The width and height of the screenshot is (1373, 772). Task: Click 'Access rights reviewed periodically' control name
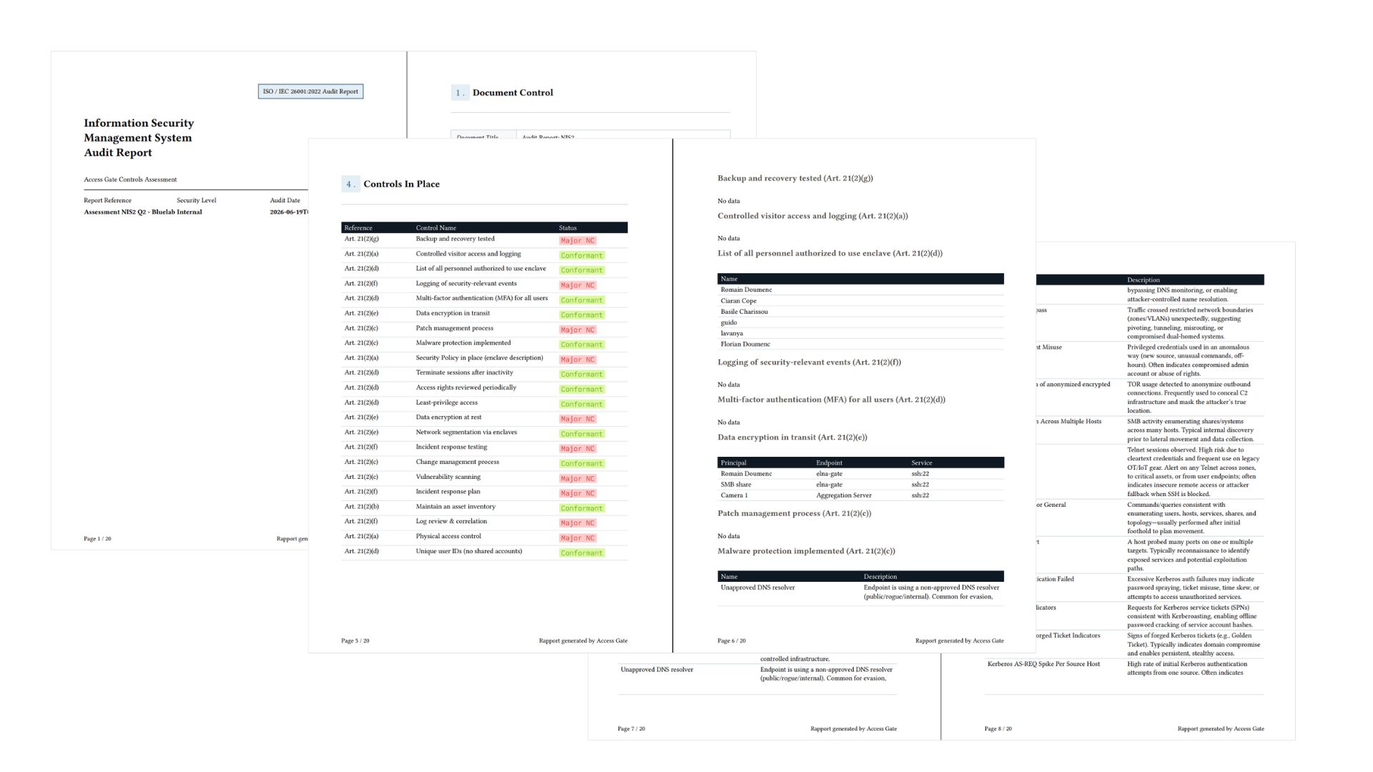pos(466,387)
